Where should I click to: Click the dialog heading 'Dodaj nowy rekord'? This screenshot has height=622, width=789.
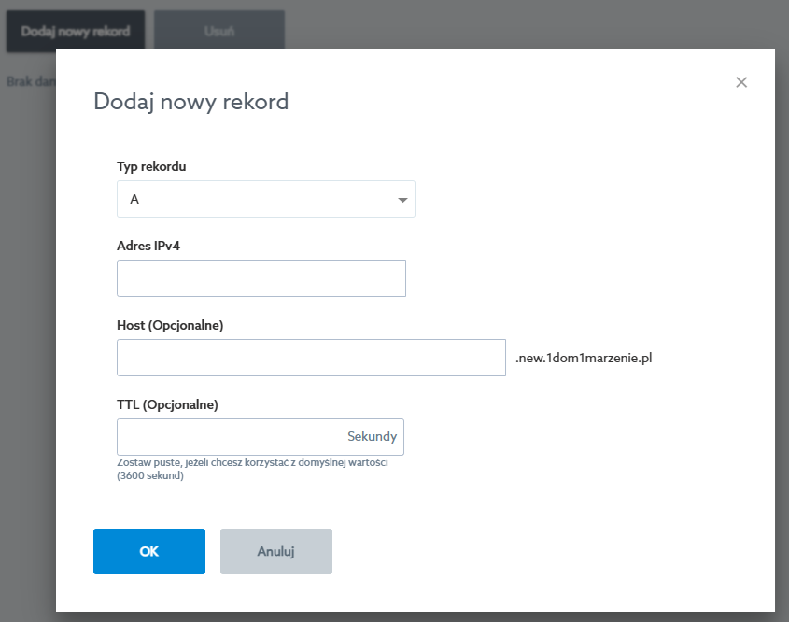point(190,101)
